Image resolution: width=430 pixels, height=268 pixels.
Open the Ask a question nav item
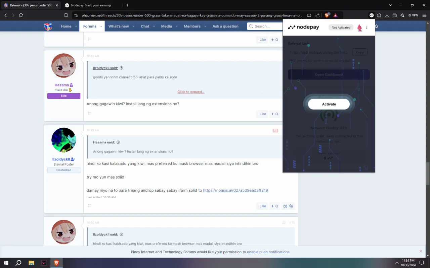pyautogui.click(x=225, y=26)
